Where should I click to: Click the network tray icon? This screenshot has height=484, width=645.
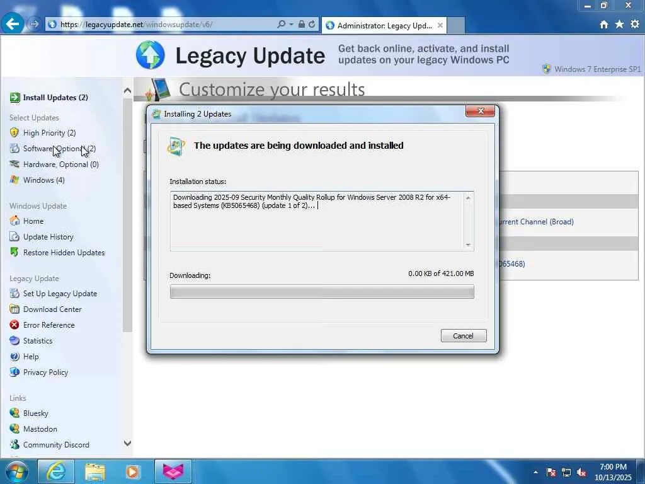tap(566, 473)
